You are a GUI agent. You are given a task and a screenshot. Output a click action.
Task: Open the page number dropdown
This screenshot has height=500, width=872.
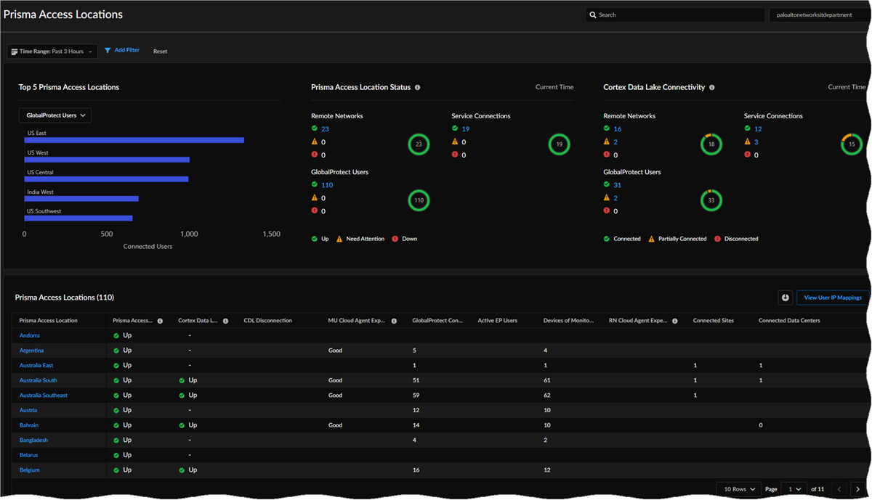[x=794, y=488]
